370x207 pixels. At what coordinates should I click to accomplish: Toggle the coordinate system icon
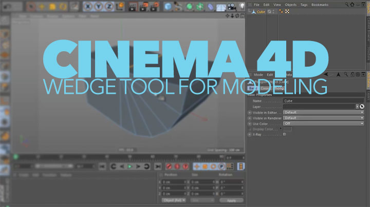click(x=120, y=6)
